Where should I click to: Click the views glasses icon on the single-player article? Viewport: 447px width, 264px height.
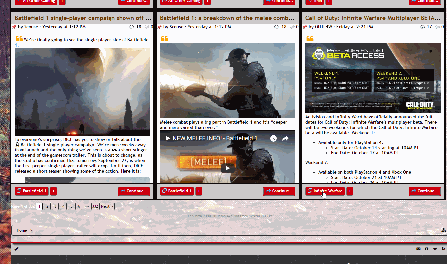click(131, 27)
